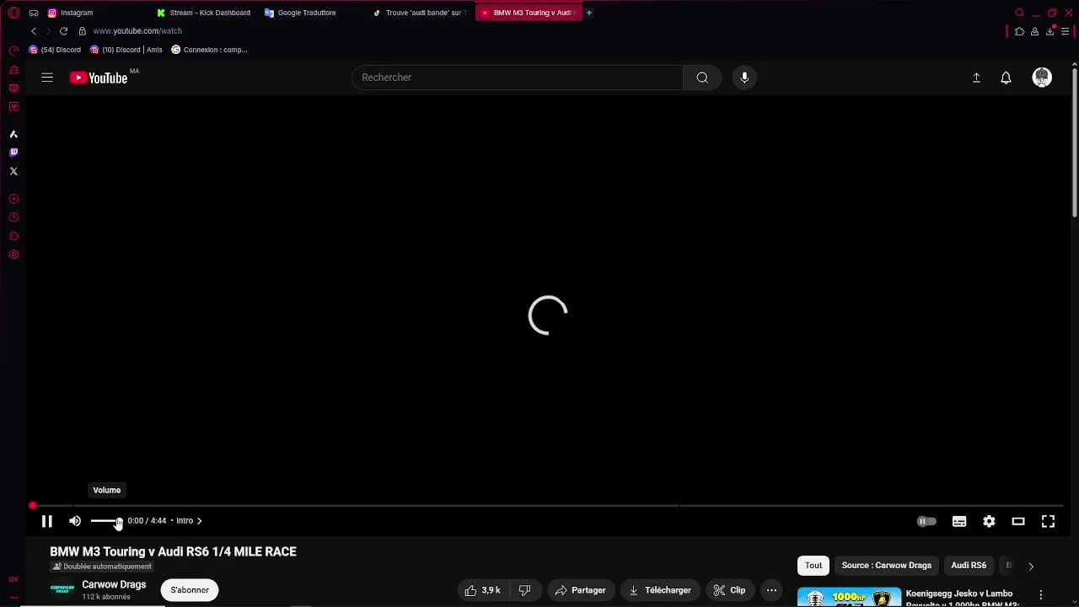Viewport: 1079px width, 607px height.
Task: Open 'Connexion : comp...' bookmark
Action: pyautogui.click(x=209, y=50)
